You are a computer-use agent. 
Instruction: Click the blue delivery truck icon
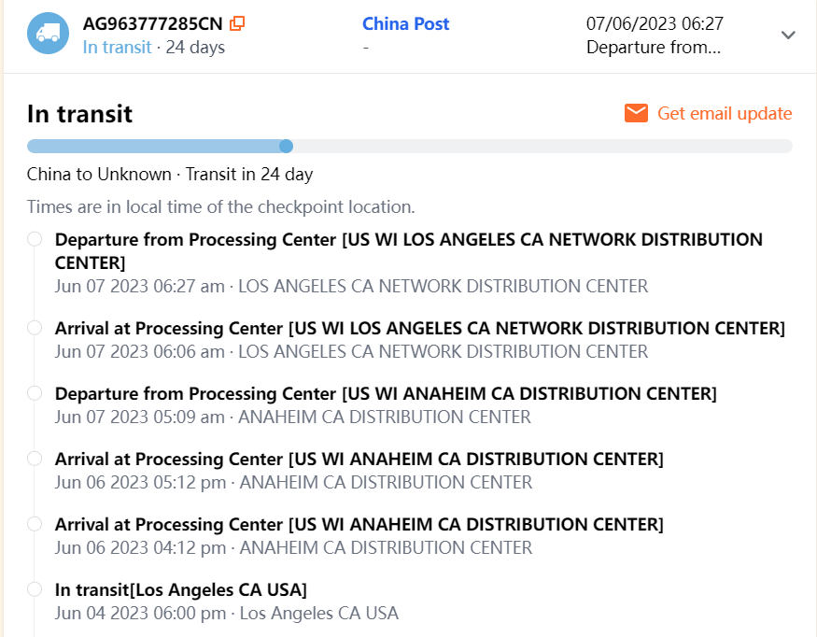(48, 34)
